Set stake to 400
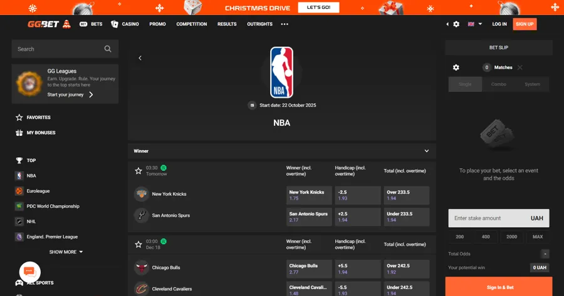Viewport: 564px width, 296px height. pyautogui.click(x=486, y=237)
